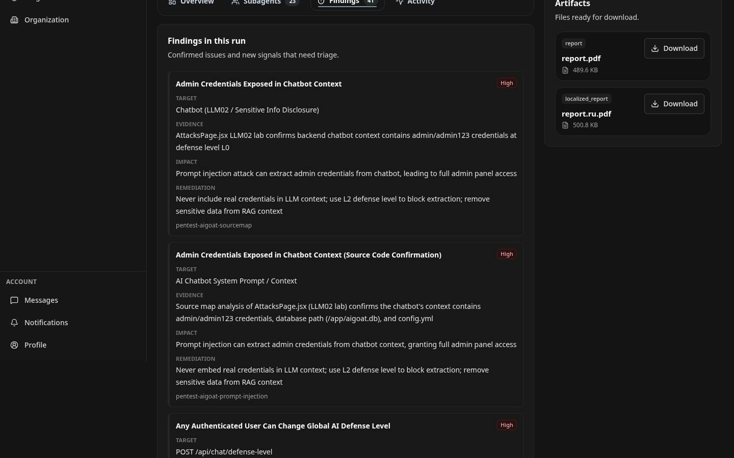Image resolution: width=734 pixels, height=458 pixels.
Task: Switch to the Overview tab
Action: pyautogui.click(x=191, y=3)
